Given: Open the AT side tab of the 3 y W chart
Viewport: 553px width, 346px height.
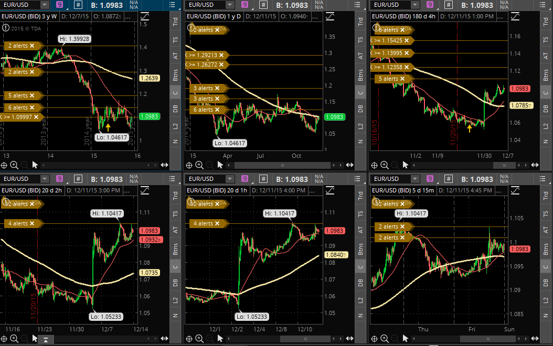Looking at the screenshot, I should point(175,56).
